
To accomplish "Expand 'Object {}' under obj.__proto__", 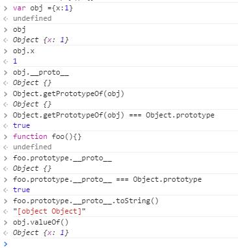I will point(32,83).
